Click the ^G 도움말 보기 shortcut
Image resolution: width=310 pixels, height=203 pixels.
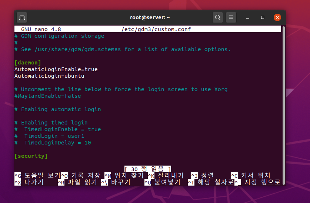click(37, 176)
